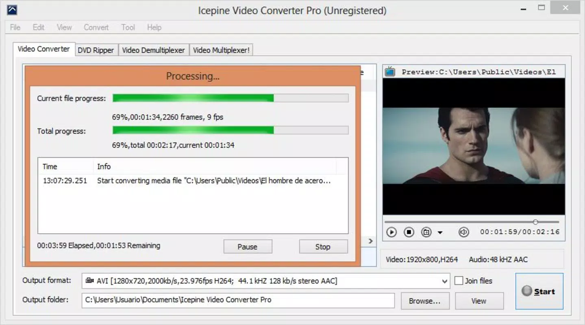Click the Time column header in the log
Image resolution: width=585 pixels, height=325 pixels.
(x=65, y=166)
